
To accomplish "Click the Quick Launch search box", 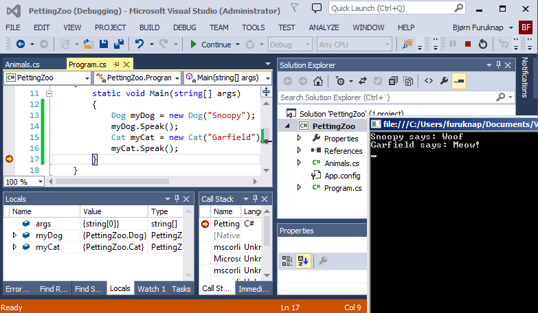I will 396,8.
